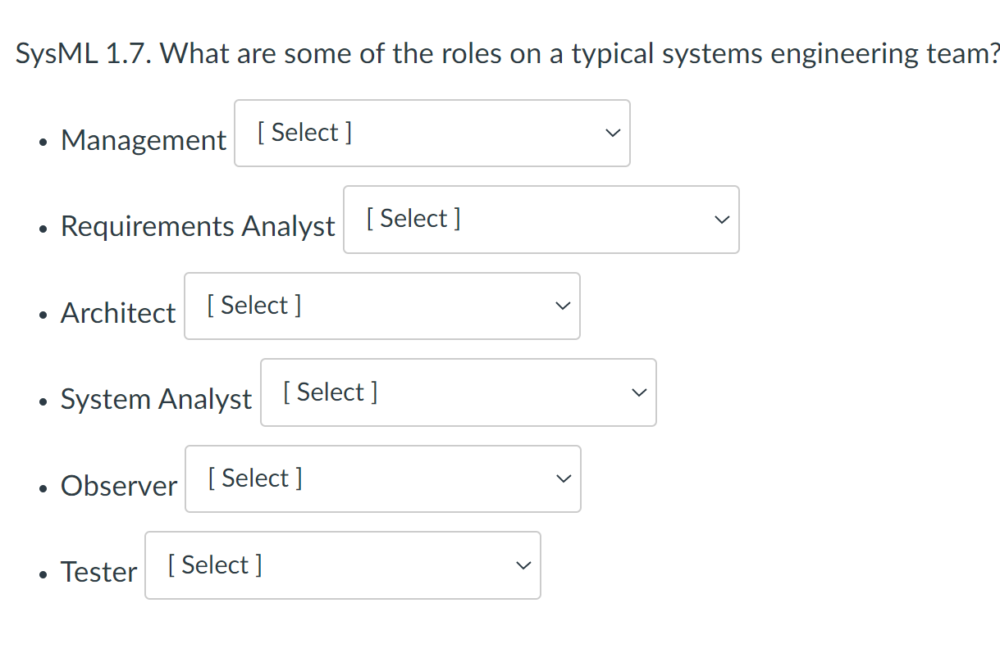Click the Management bullet label
This screenshot has height=662, width=1000.
point(143,140)
